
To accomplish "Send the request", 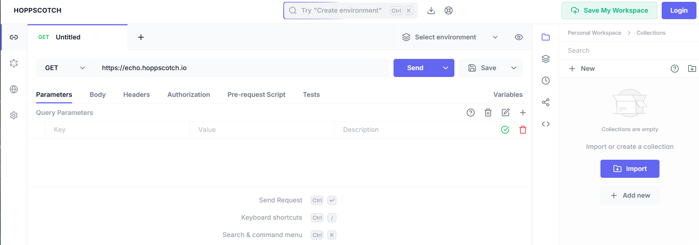I will (415, 68).
